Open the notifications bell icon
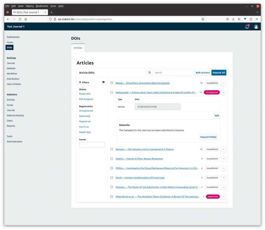 pos(247,27)
